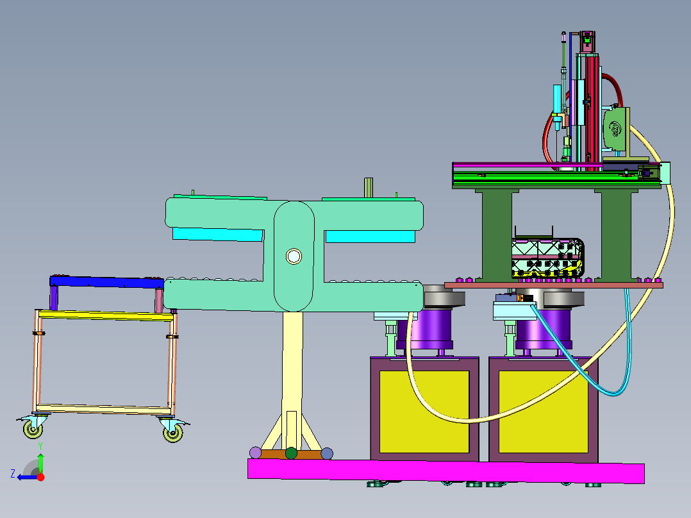Image resolution: width=691 pixels, height=518 pixels.
Task: Pick the purple ball at stand base
Action: pyautogui.click(x=255, y=453)
